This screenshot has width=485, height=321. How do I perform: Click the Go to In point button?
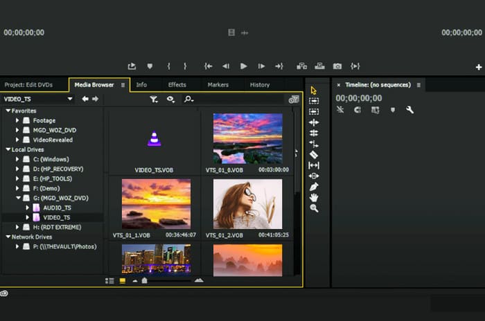(x=208, y=66)
